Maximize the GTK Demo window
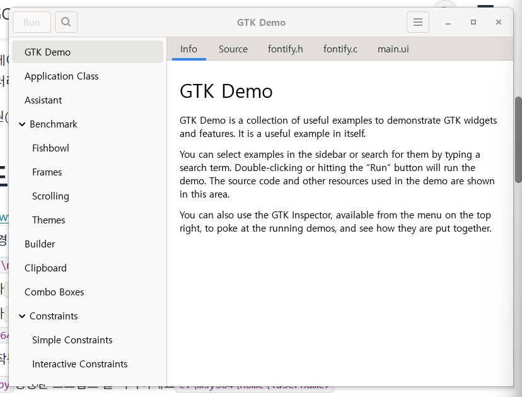Viewport: 522px width, 397px height. click(x=473, y=22)
